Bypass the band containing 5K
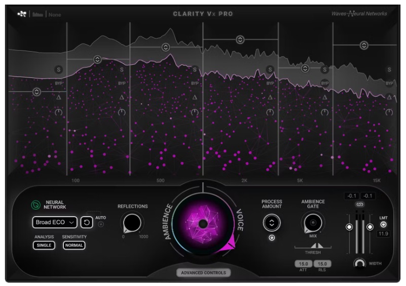This screenshot has width=406, height=286. coord(325,83)
